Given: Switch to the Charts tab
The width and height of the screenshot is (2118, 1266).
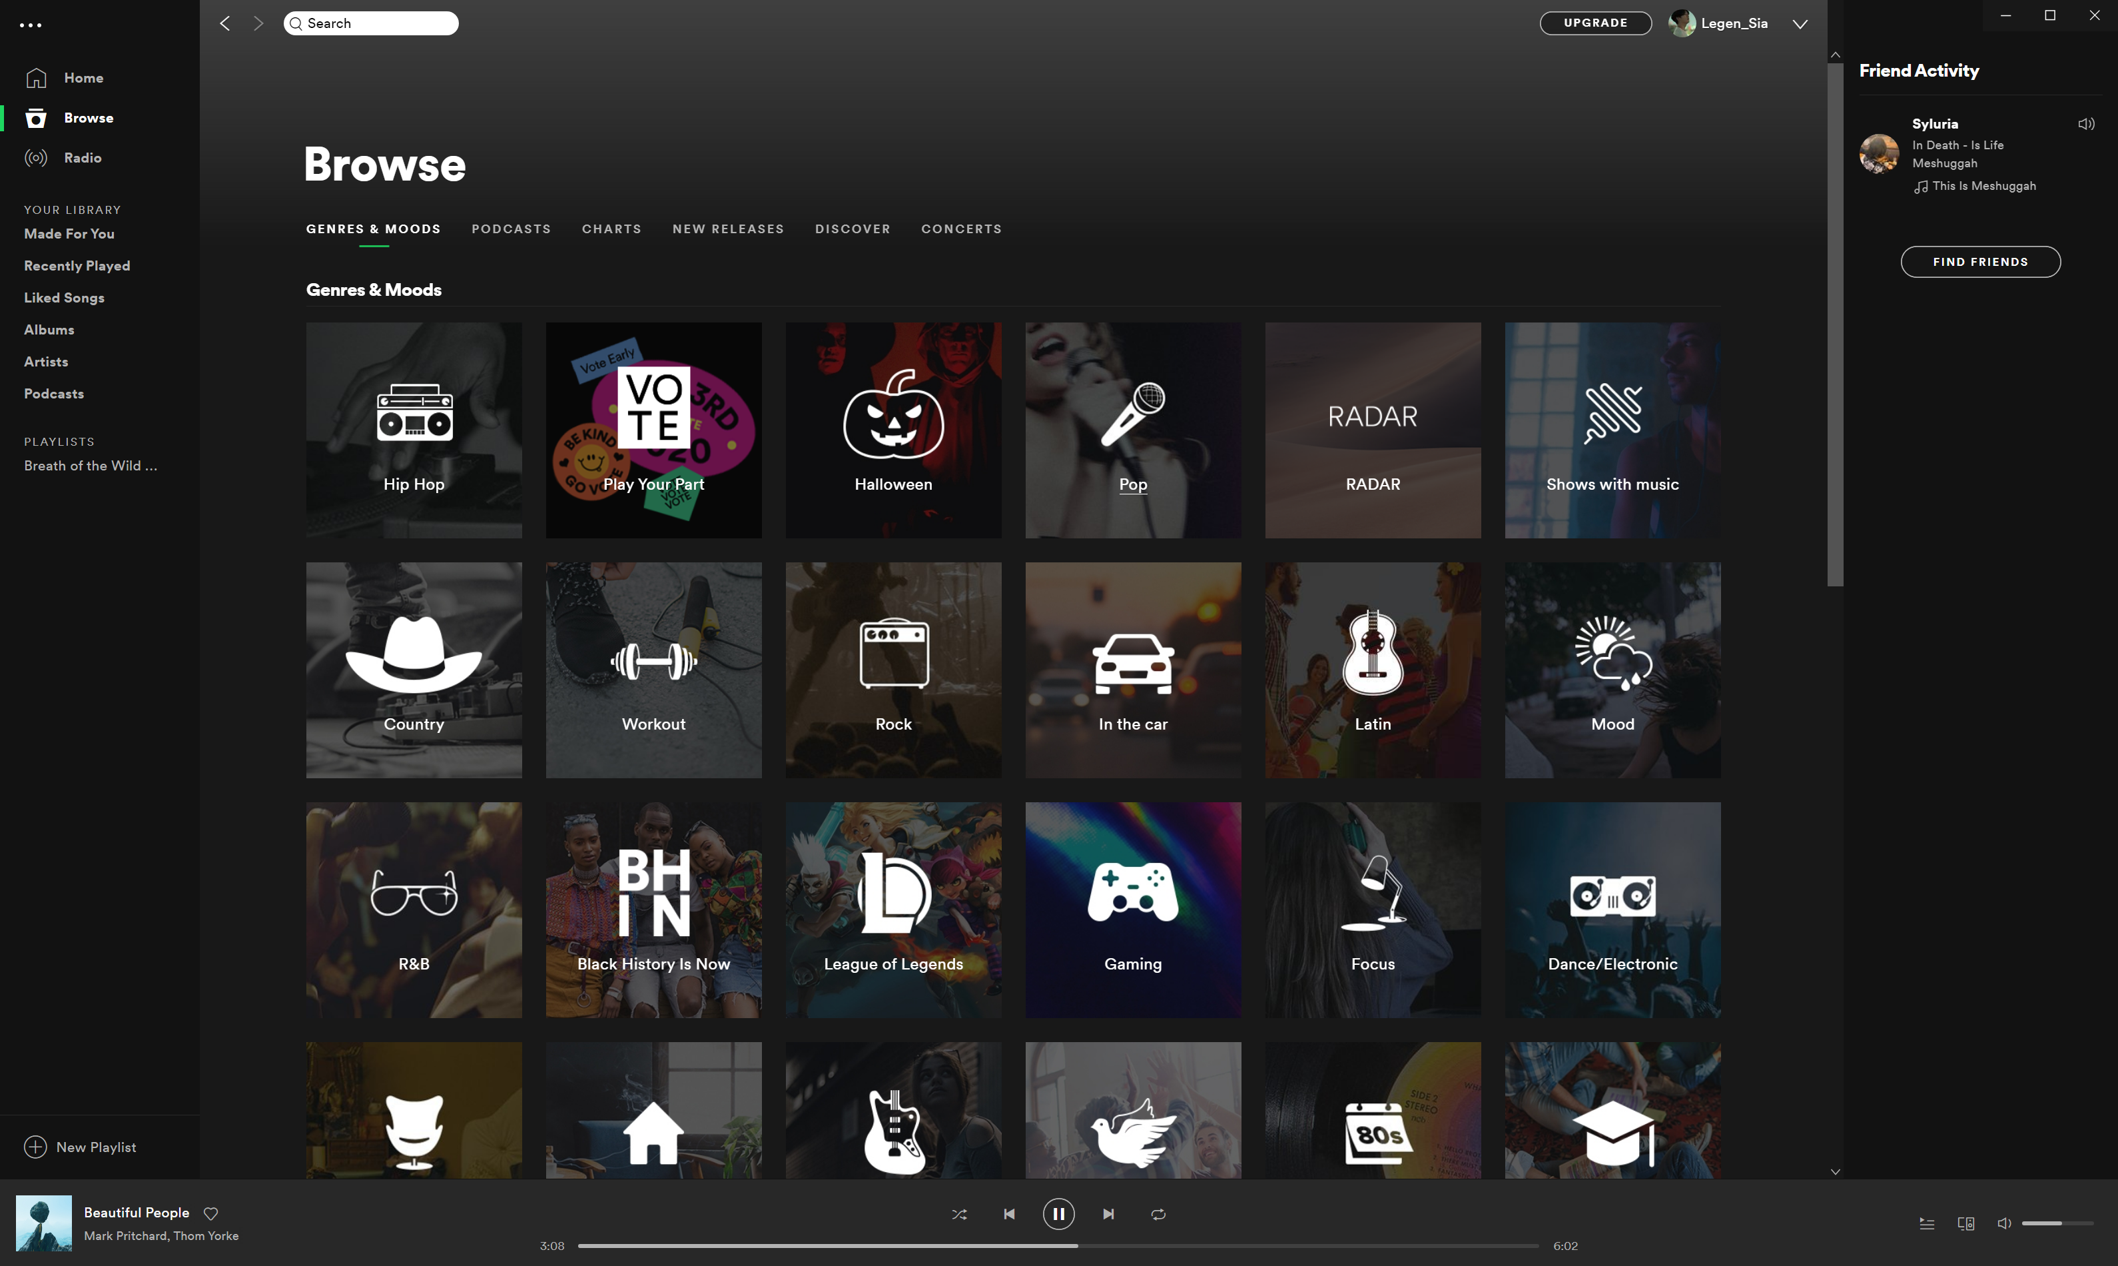Looking at the screenshot, I should point(611,229).
